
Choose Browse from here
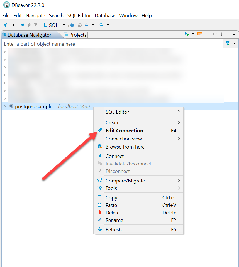(139, 147)
